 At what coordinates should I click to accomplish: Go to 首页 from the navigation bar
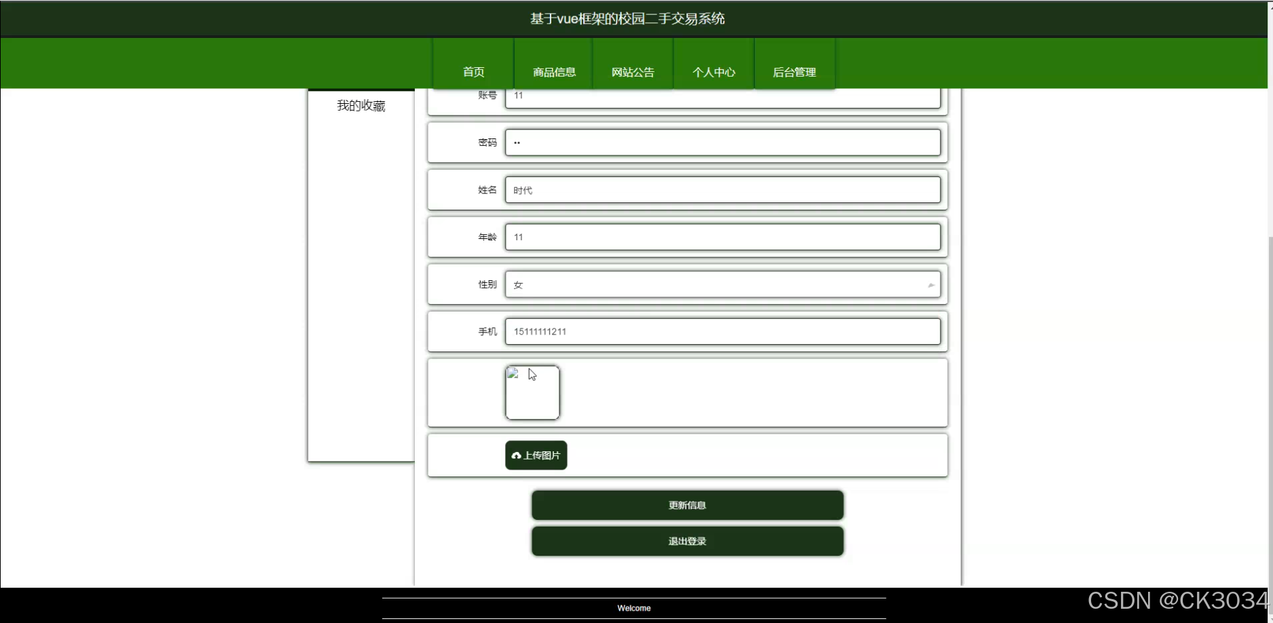(473, 71)
